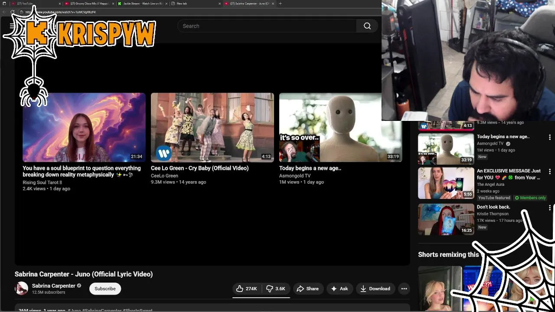555x312 pixels.
Task: Play Cee Lo Green Cry Baby thumbnail
Action: pyautogui.click(x=212, y=127)
